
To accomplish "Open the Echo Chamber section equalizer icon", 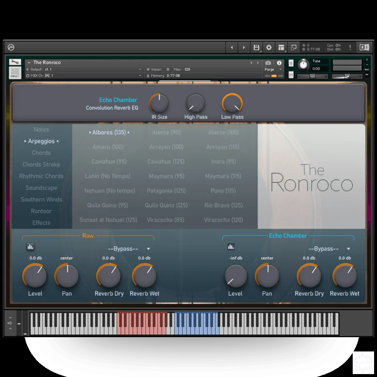I will (x=231, y=247).
